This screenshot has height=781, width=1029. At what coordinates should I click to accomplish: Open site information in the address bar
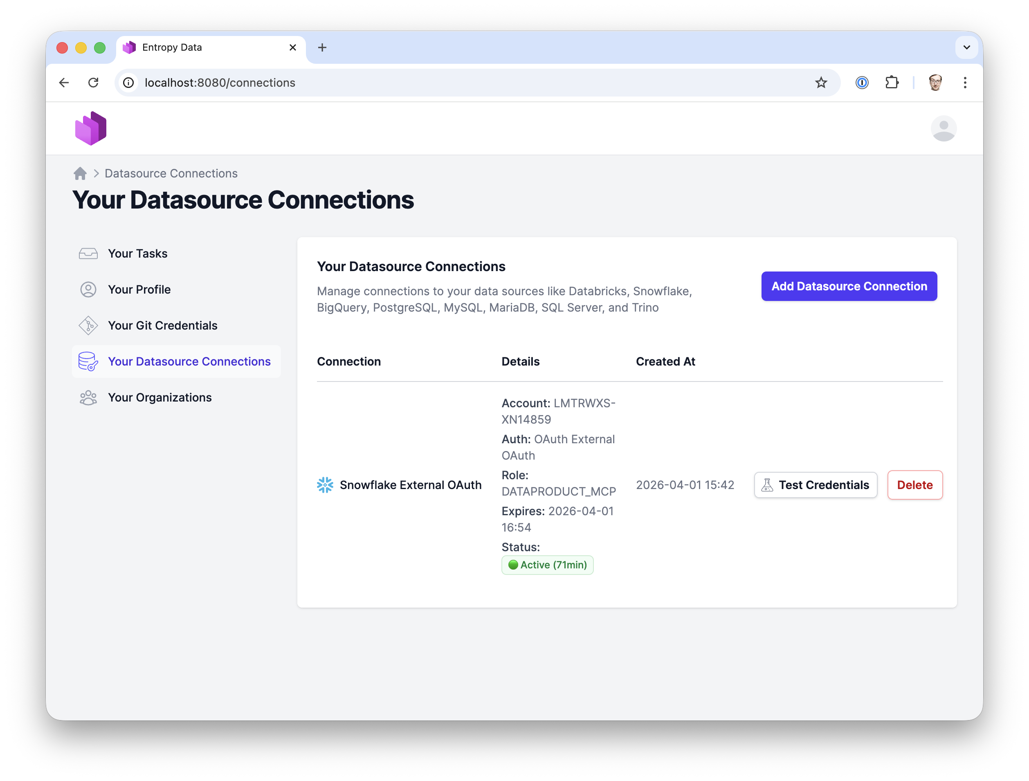tap(128, 82)
